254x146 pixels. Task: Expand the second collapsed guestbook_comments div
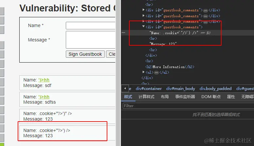click(x=143, y=16)
